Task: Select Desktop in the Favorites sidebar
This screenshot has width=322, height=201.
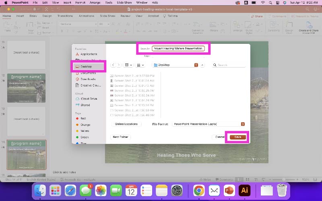Action: (x=88, y=66)
